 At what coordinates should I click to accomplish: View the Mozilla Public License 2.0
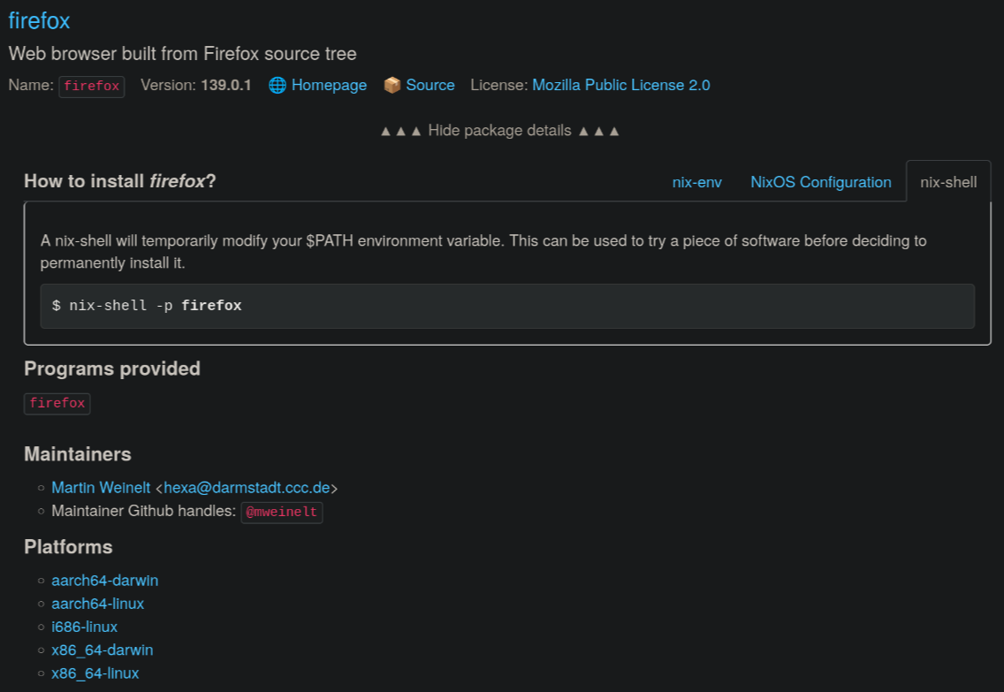(621, 85)
